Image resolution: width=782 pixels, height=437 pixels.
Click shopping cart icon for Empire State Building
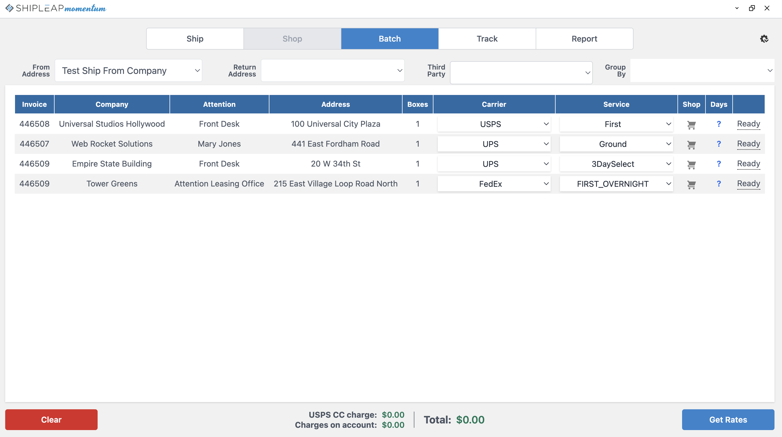[x=691, y=165]
